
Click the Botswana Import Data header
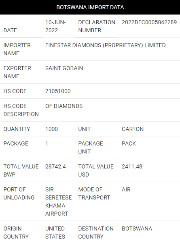click(90, 7)
